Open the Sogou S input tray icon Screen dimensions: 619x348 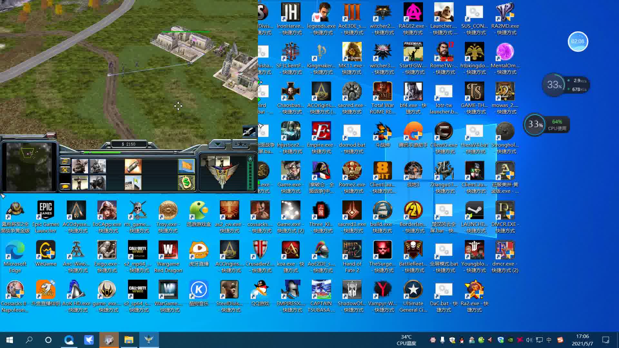[x=560, y=340]
